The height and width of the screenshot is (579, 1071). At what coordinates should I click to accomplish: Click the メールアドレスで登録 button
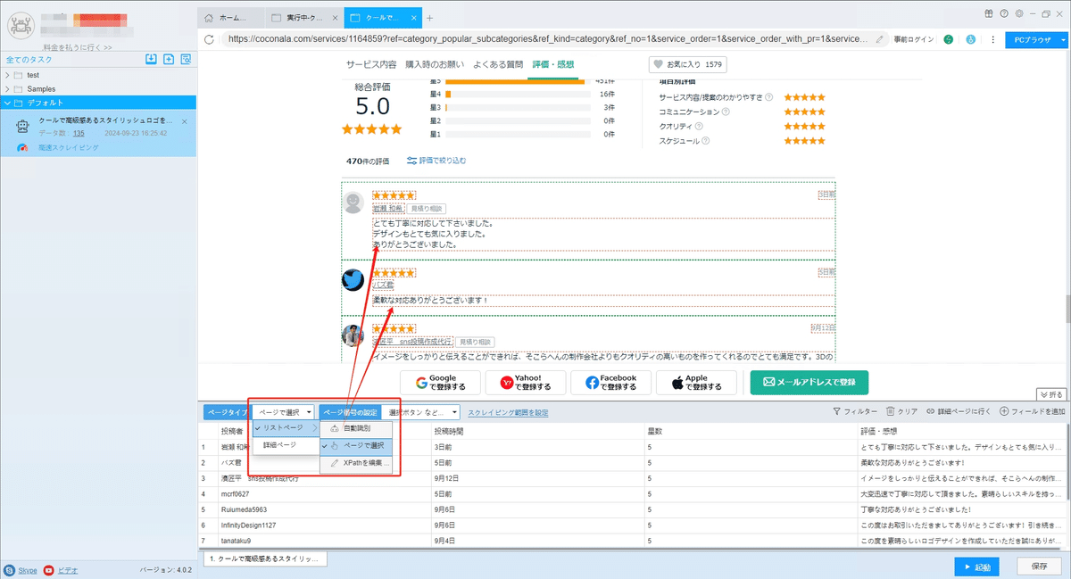[x=809, y=383]
